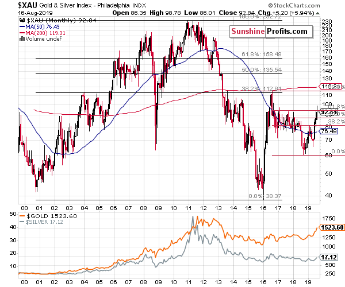Click the 61.8%: 158.48 retracement label
Screen dimensions: 345x287
click(x=262, y=54)
